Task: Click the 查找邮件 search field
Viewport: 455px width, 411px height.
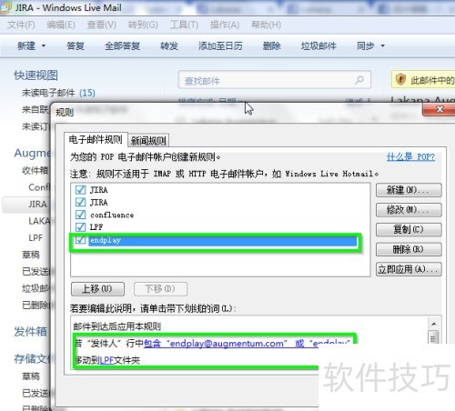Action: (275, 80)
